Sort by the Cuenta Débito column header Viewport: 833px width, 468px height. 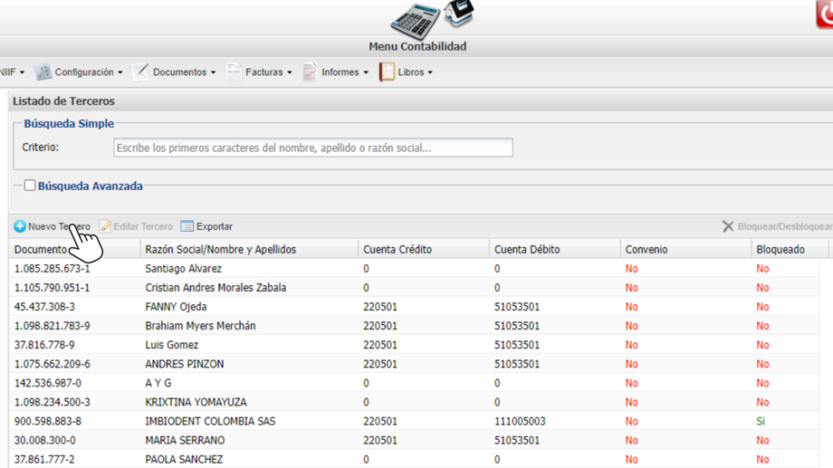pyautogui.click(x=555, y=249)
